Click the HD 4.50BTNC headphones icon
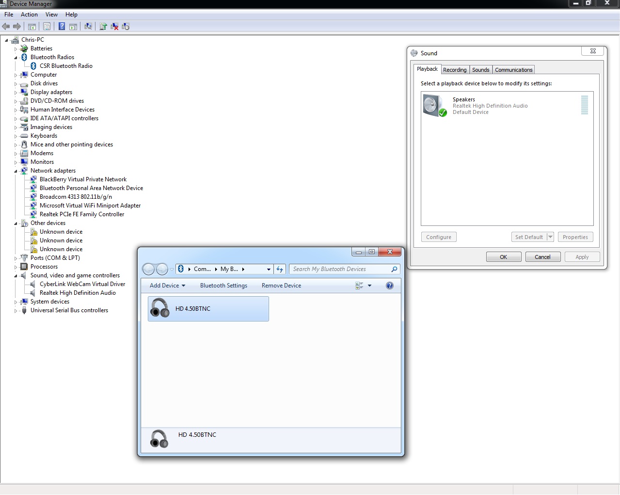Screen dimensions: 620x495 tap(160, 308)
